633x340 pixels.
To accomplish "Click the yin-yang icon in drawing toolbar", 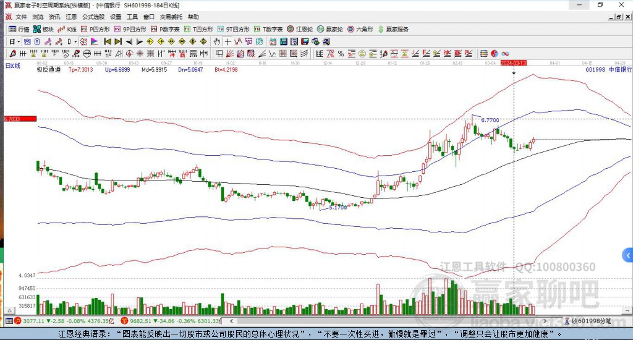I will point(495,53).
